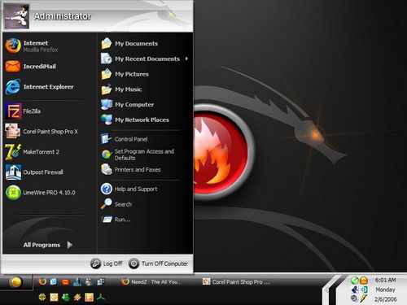Open Outpost Firewall
Screen dimensions: 407x305
click(x=34, y=172)
